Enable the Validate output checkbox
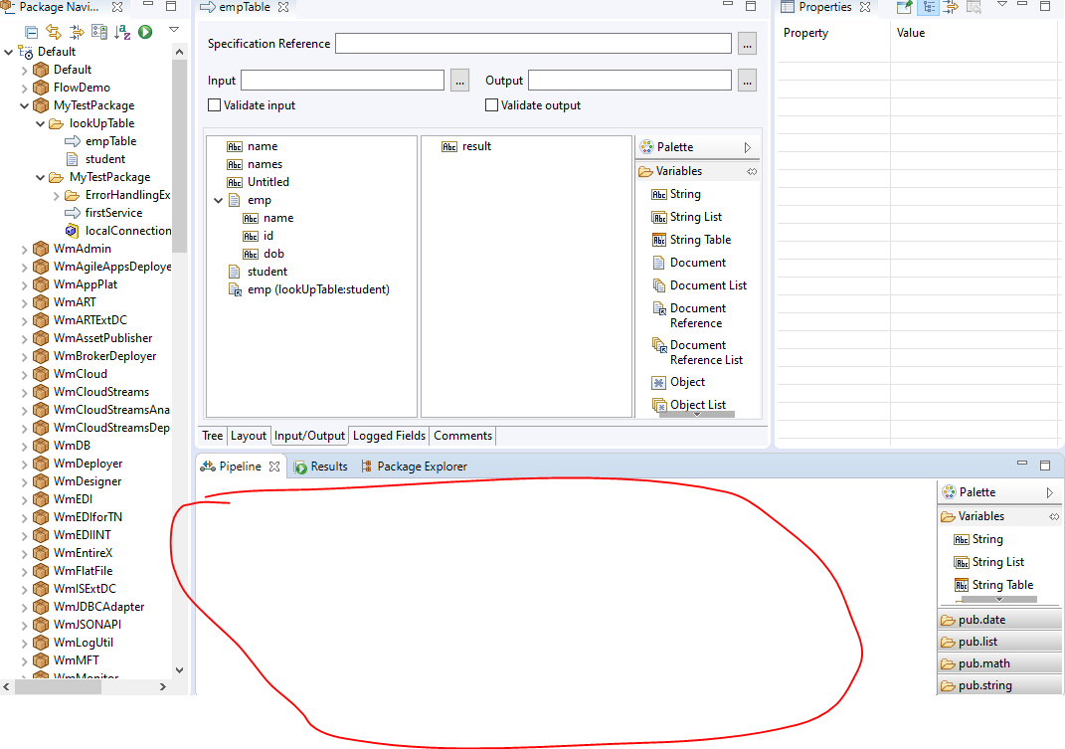The width and height of the screenshot is (1065, 749). 491,104
